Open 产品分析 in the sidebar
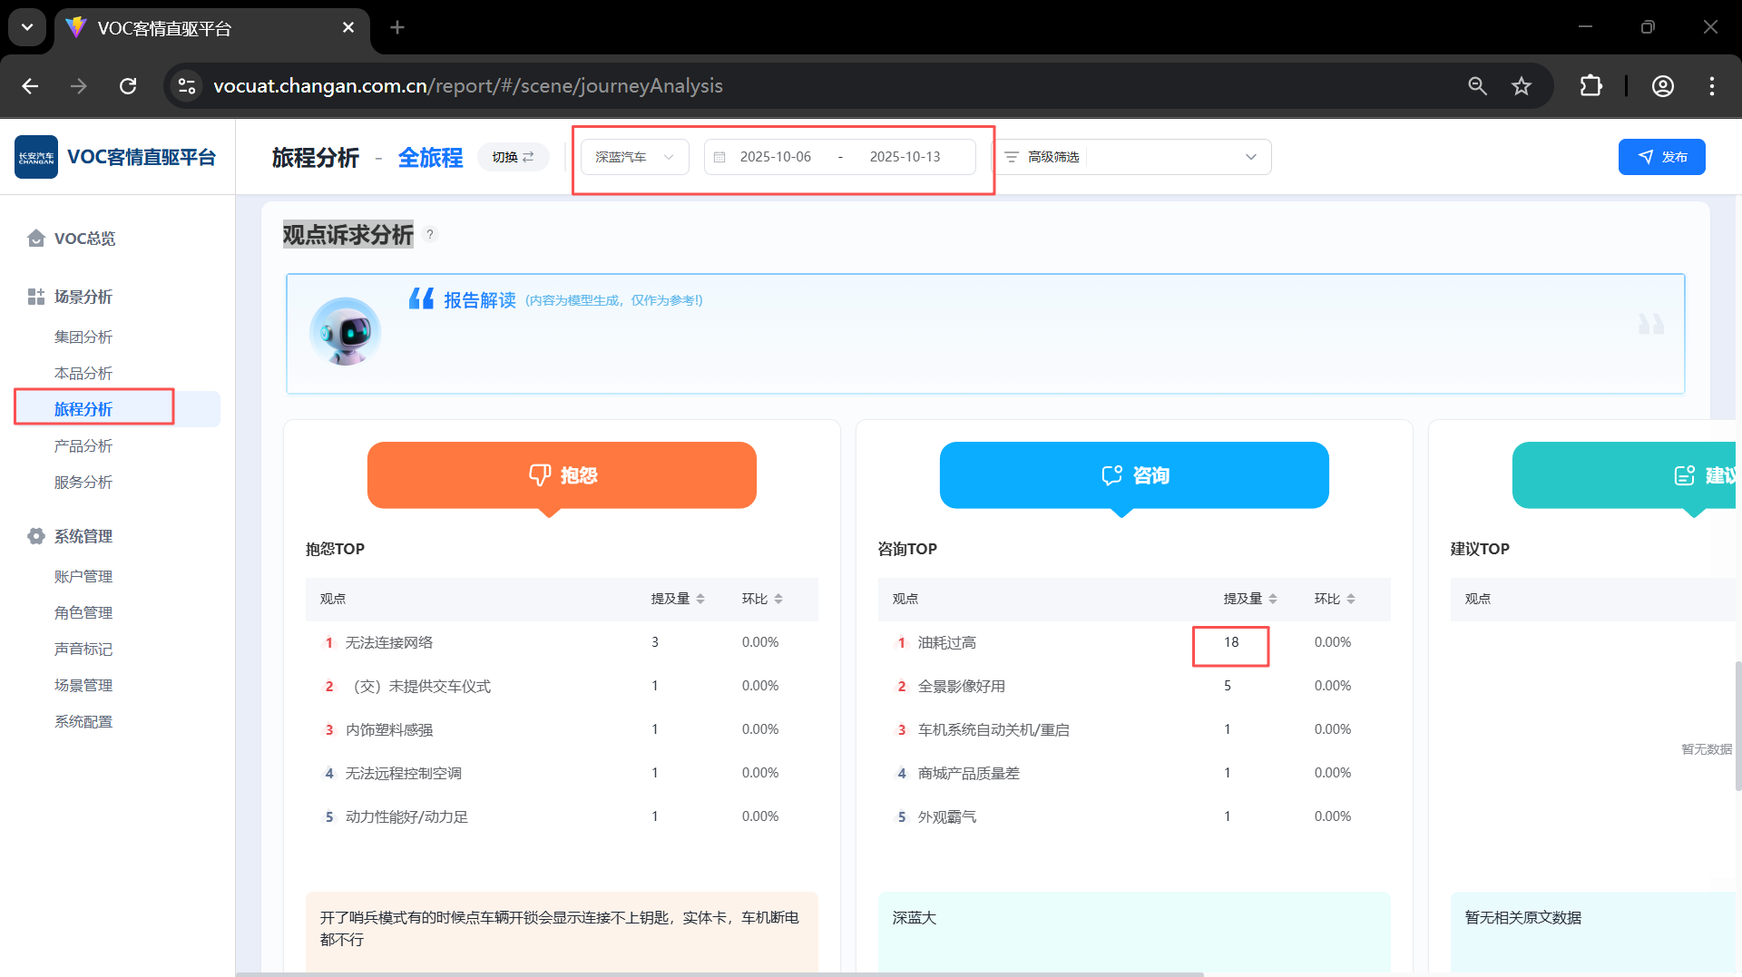Viewport: 1742px width, 977px height. click(x=83, y=445)
